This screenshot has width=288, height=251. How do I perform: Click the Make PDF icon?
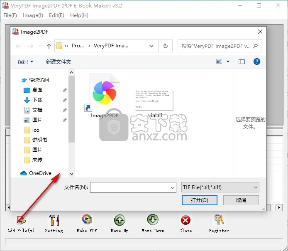tap(87, 219)
